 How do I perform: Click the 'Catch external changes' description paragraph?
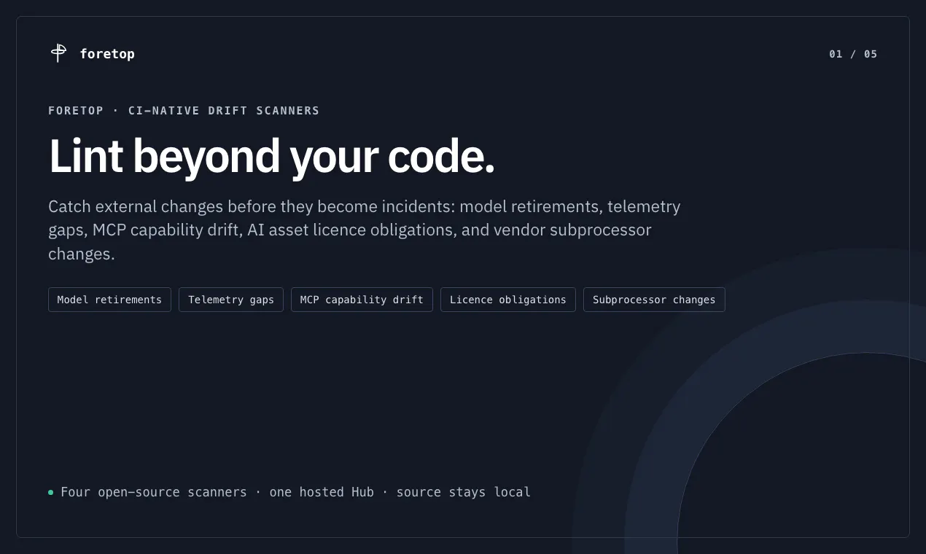coord(365,230)
